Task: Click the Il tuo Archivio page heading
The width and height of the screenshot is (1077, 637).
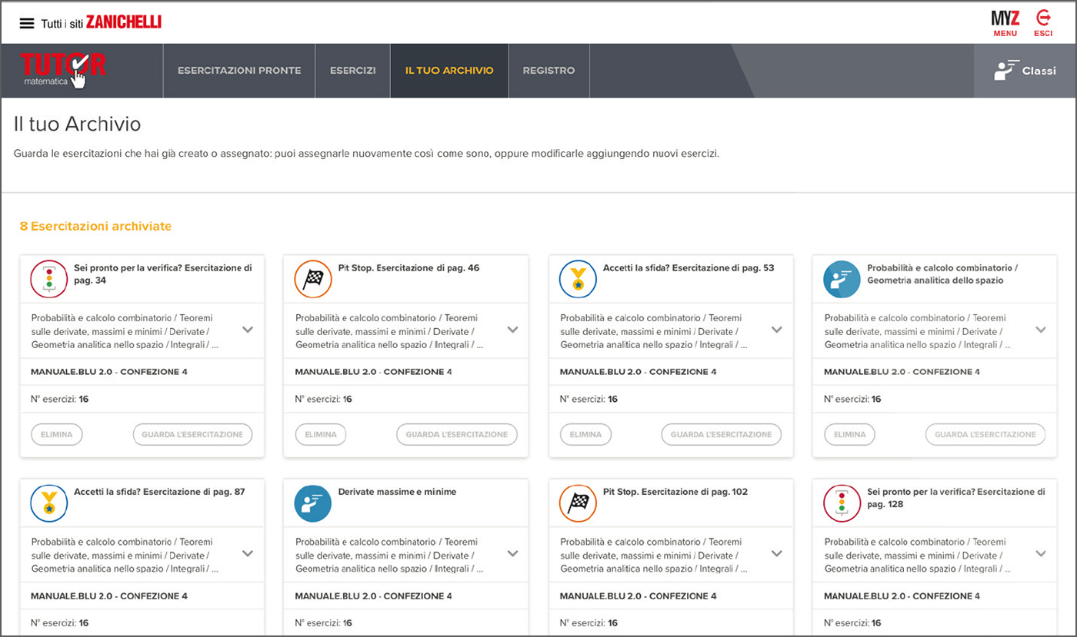Action: (77, 124)
